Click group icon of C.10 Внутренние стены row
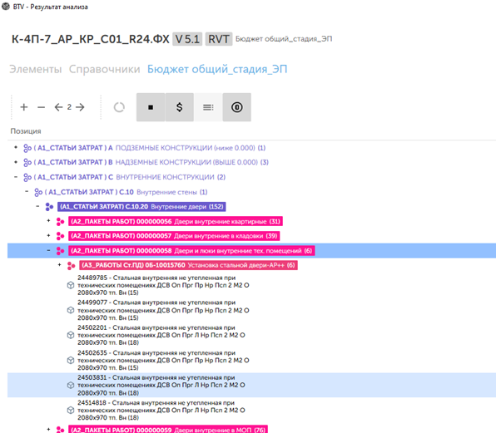Image resolution: width=496 pixels, height=433 pixels. [38, 192]
